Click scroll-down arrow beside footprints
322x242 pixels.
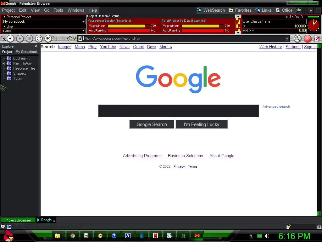point(238,32)
